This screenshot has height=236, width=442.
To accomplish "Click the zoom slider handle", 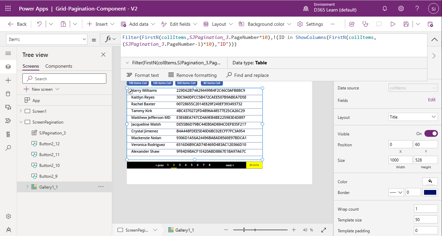I will pos(244,230).
